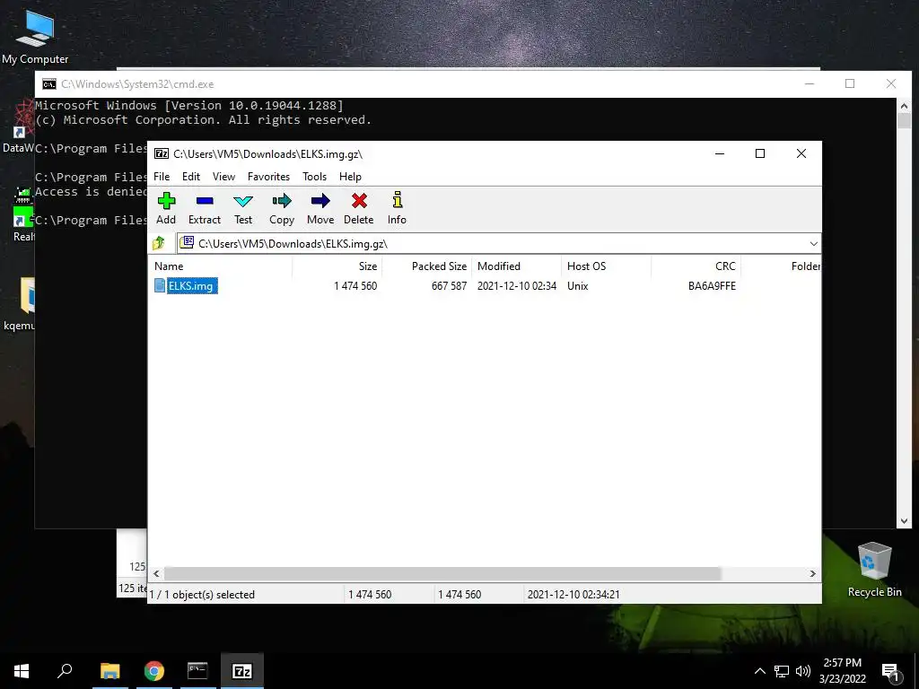The height and width of the screenshot is (689, 919).
Task: Select the ELKS.img file name
Action: click(x=191, y=286)
